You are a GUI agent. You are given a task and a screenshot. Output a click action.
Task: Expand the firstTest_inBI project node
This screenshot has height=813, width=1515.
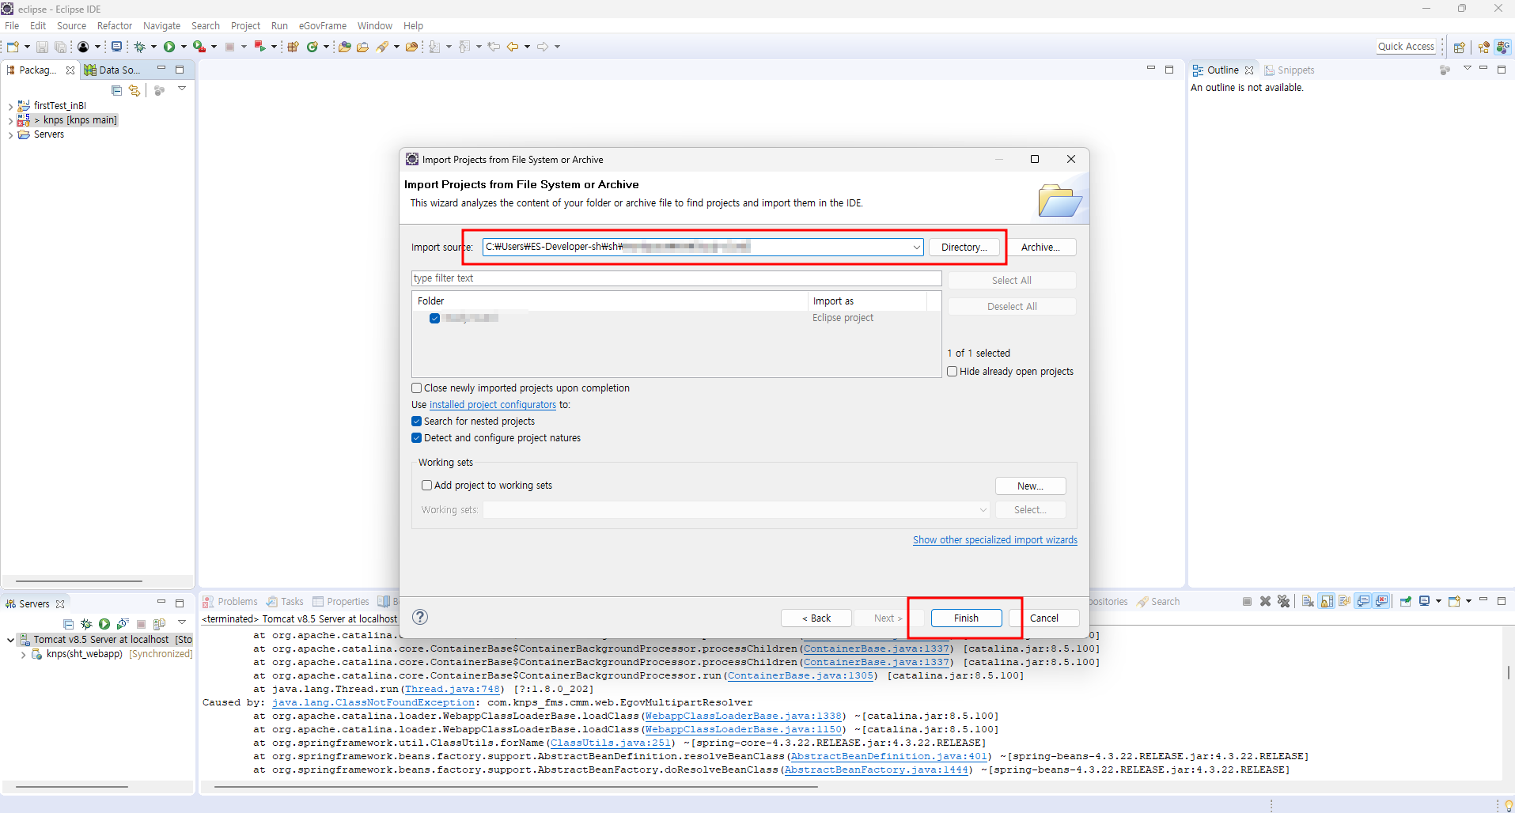click(10, 106)
